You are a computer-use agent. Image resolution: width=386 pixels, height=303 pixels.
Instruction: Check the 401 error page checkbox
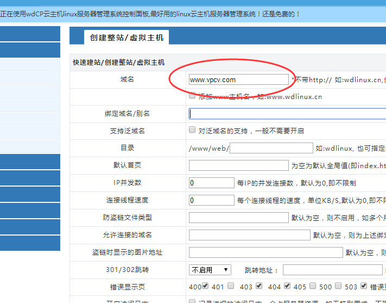click(231, 286)
